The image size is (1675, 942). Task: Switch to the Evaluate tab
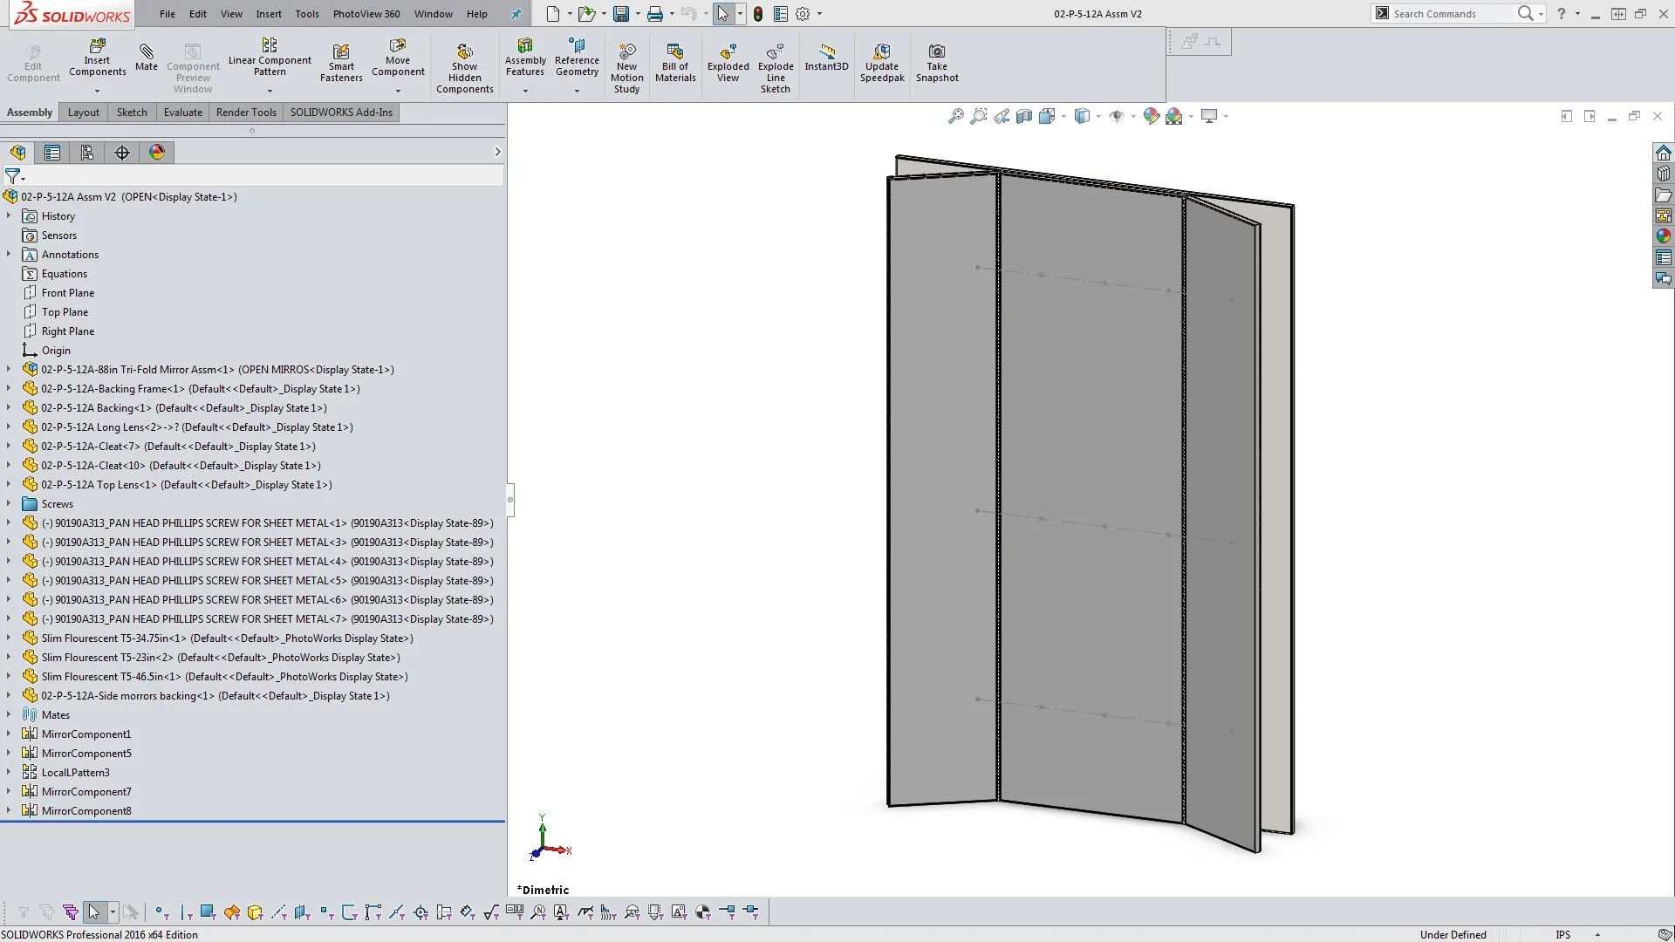[x=182, y=113]
